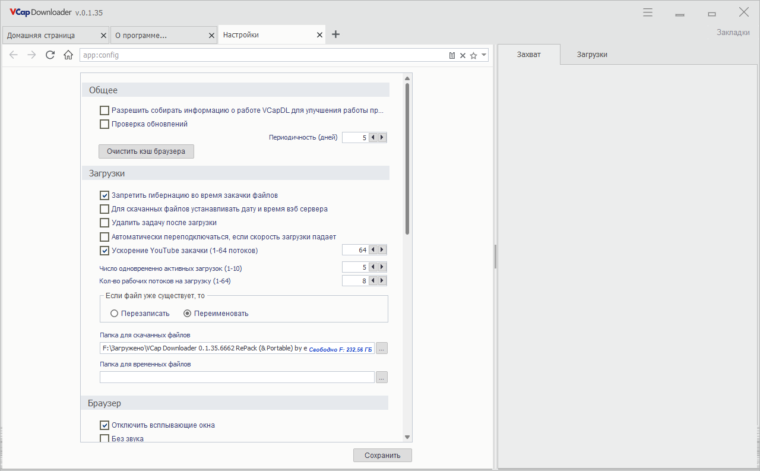Click the clipboard paste icon in address bar

pyautogui.click(x=452, y=55)
